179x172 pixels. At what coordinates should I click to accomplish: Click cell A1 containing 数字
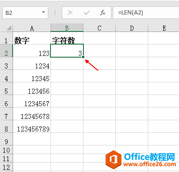32,38
